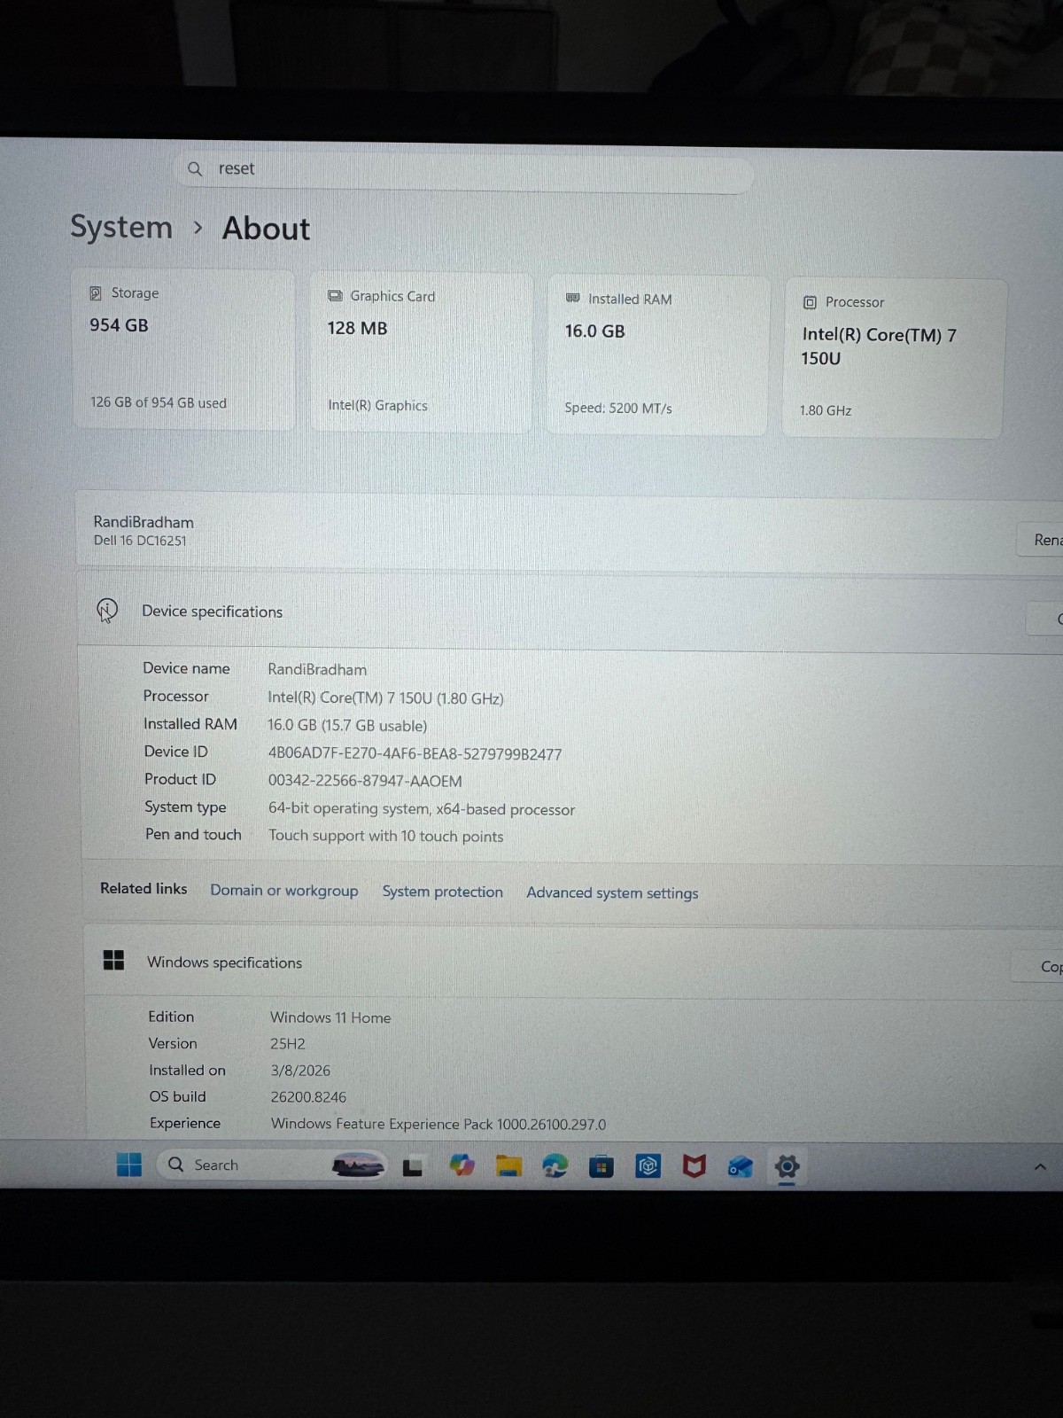Click the Settings gear in taskbar
Viewport: 1063px width, 1418px height.
[787, 1166]
